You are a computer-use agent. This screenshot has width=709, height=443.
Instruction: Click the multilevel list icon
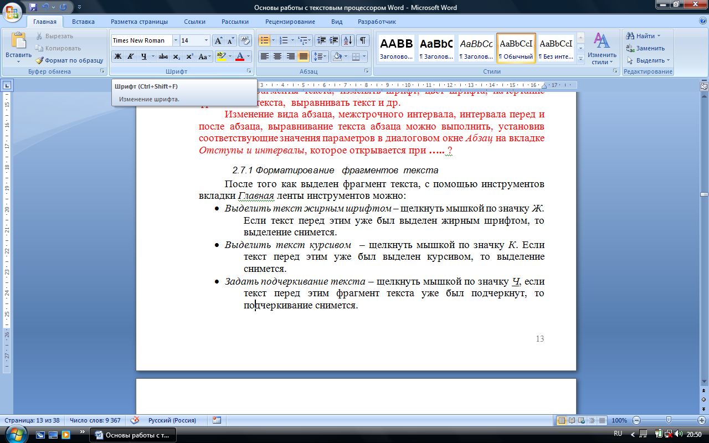pyautogui.click(x=302, y=40)
